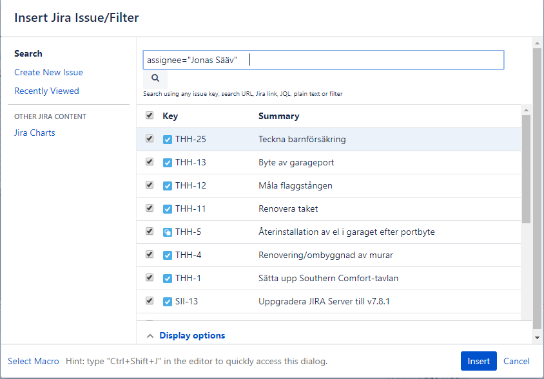The image size is (544, 379).
Task: Uncheck the THH-1 row checkbox
Action: coord(150,277)
